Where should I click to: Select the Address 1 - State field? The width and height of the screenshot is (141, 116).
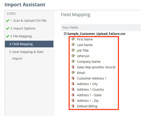(89, 95)
